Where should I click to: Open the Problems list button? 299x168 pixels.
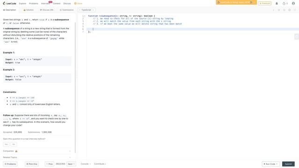click(10, 164)
